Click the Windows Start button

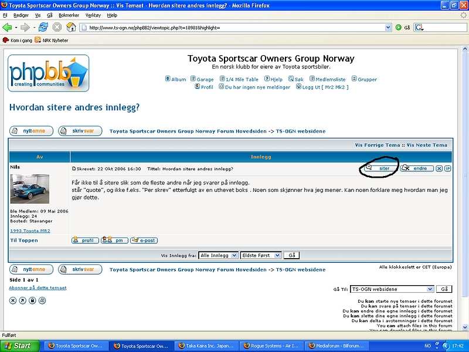point(18,346)
